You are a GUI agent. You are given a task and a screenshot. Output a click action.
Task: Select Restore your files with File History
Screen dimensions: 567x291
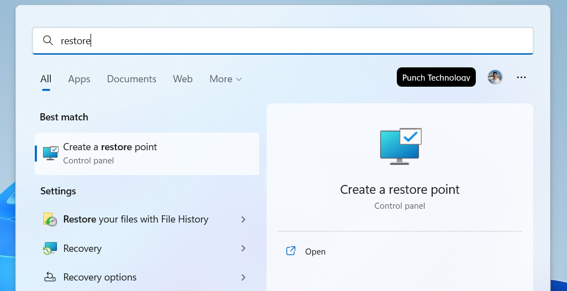(x=144, y=219)
